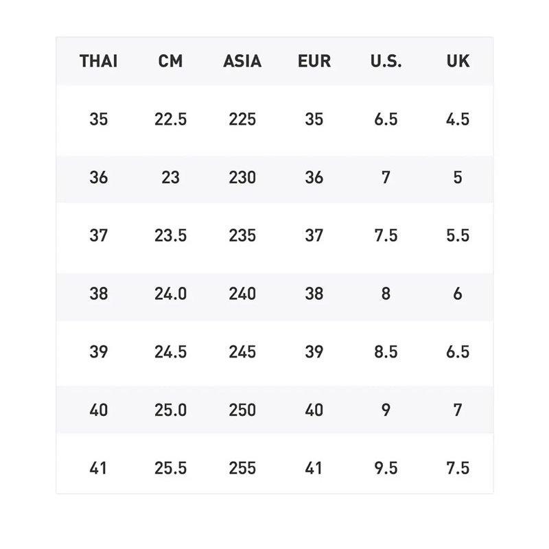Click the U.S. size 8.5 cell

pyautogui.click(x=386, y=352)
